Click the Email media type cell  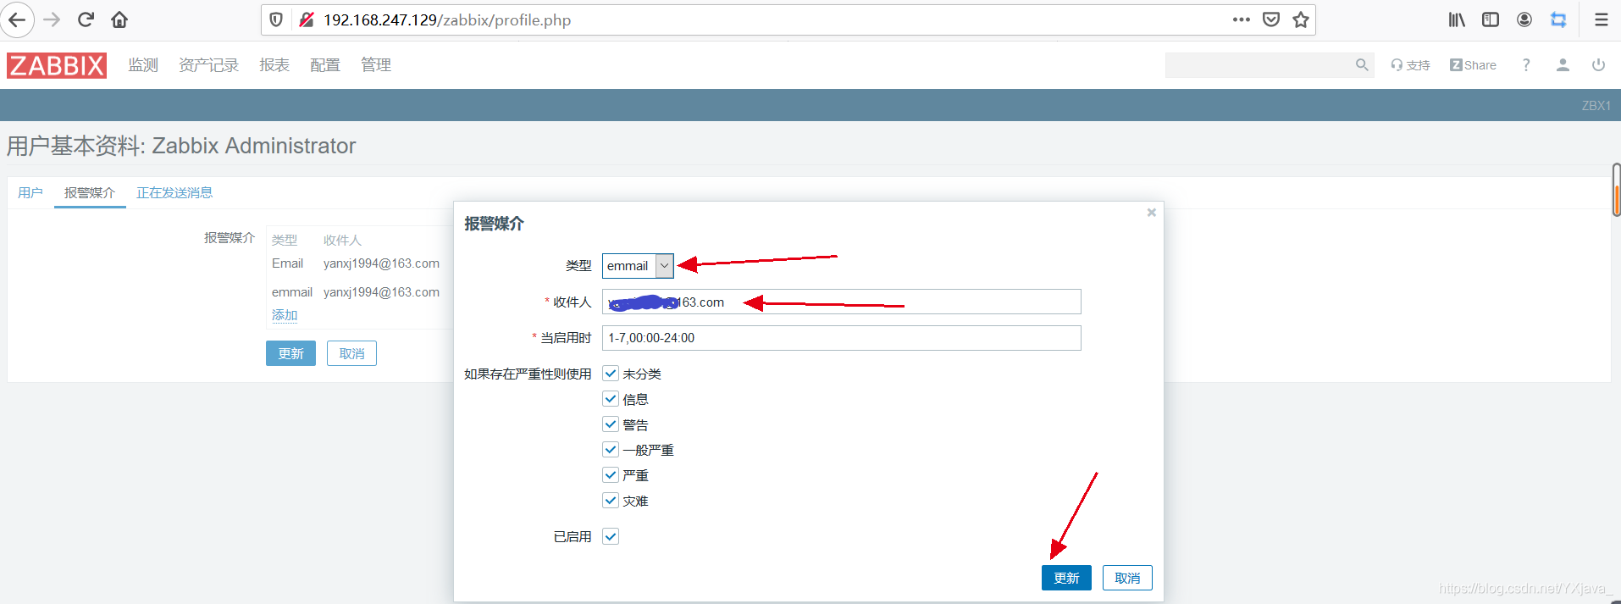[x=287, y=263]
